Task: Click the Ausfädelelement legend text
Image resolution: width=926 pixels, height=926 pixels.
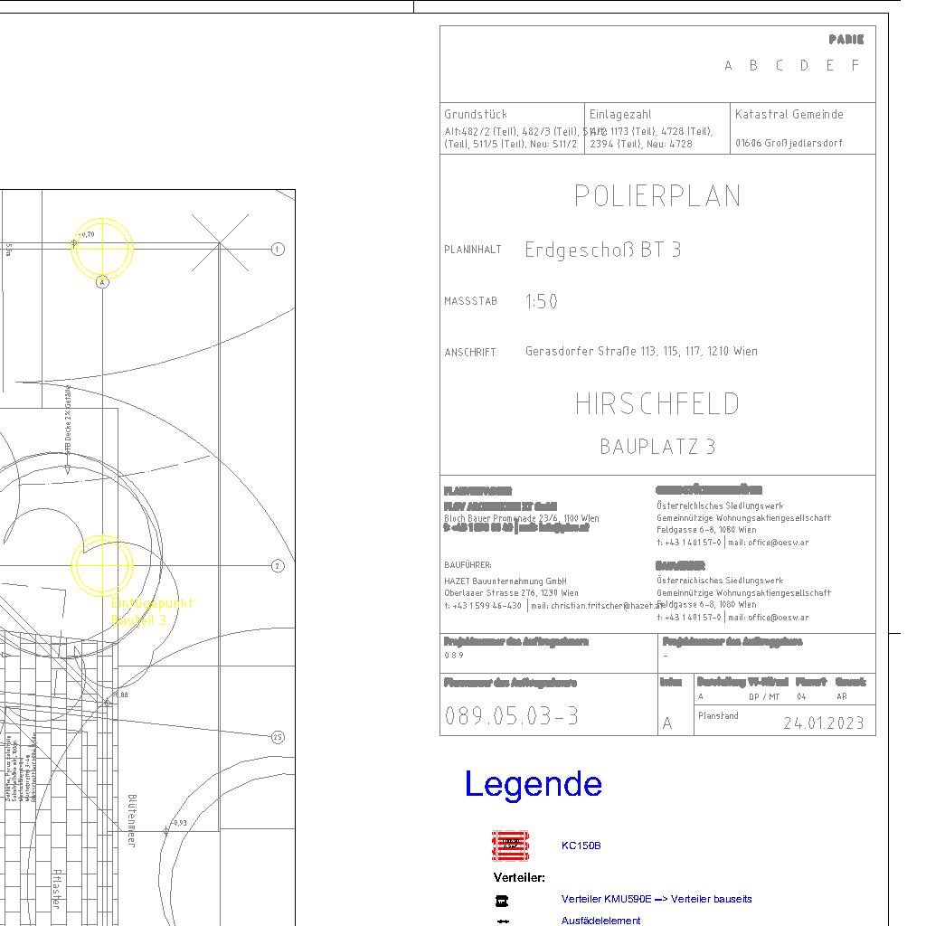Action: [600, 921]
